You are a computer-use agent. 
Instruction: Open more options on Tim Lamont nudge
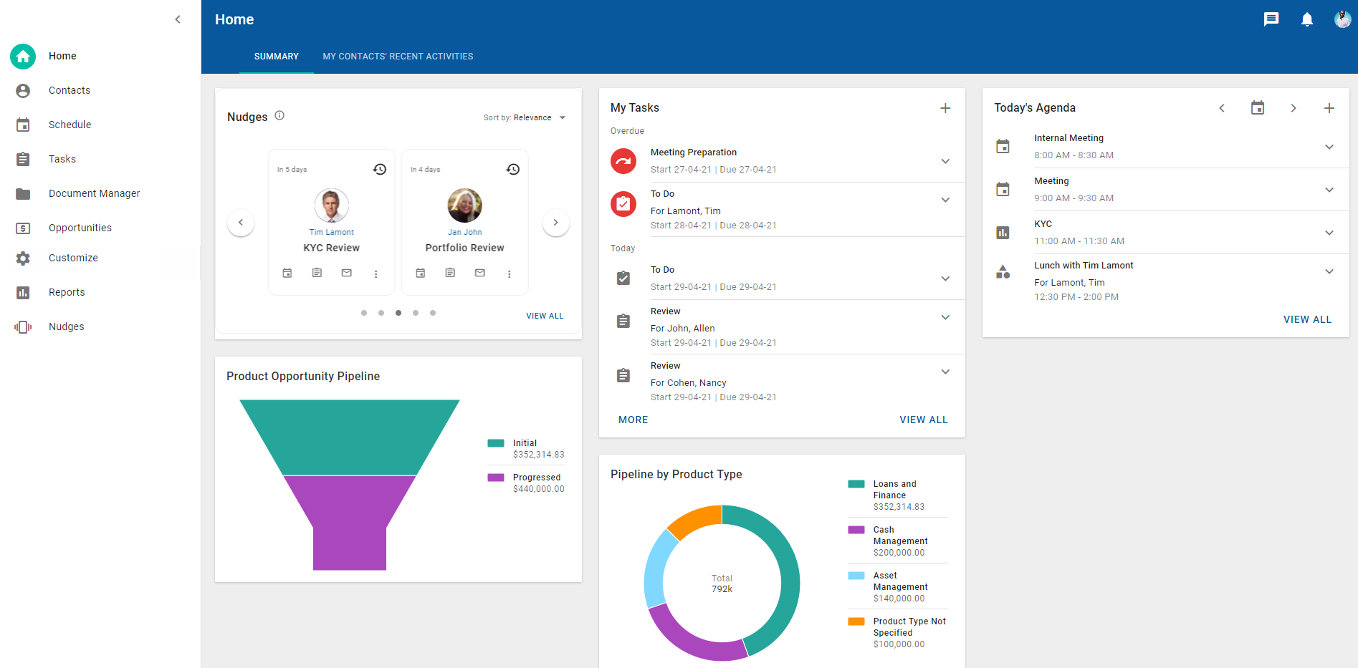point(376,274)
